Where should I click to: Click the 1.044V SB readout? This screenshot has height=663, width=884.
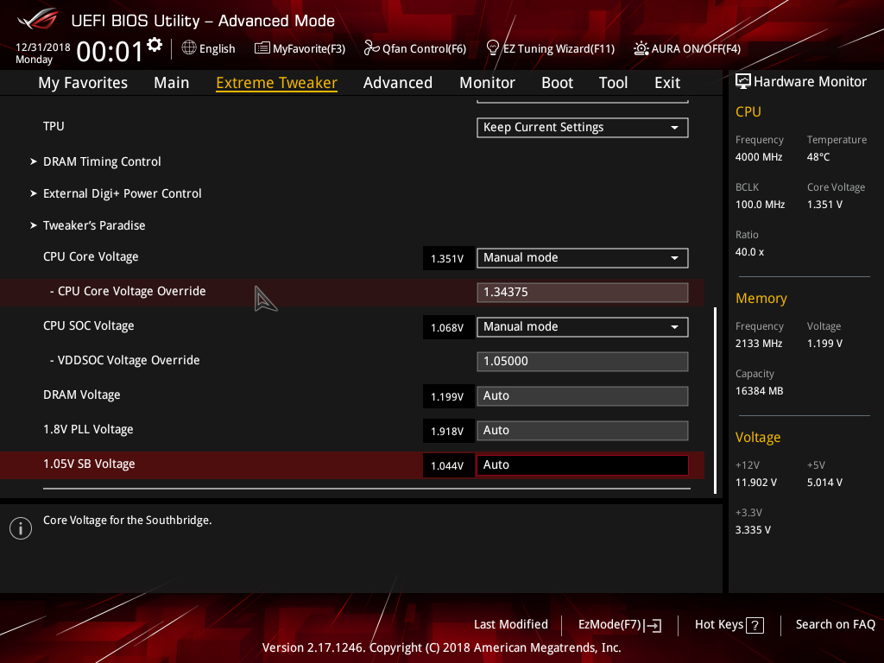448,465
